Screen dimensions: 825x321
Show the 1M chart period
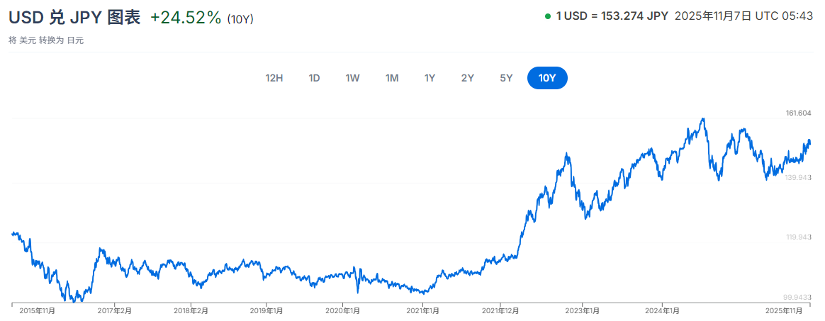392,78
